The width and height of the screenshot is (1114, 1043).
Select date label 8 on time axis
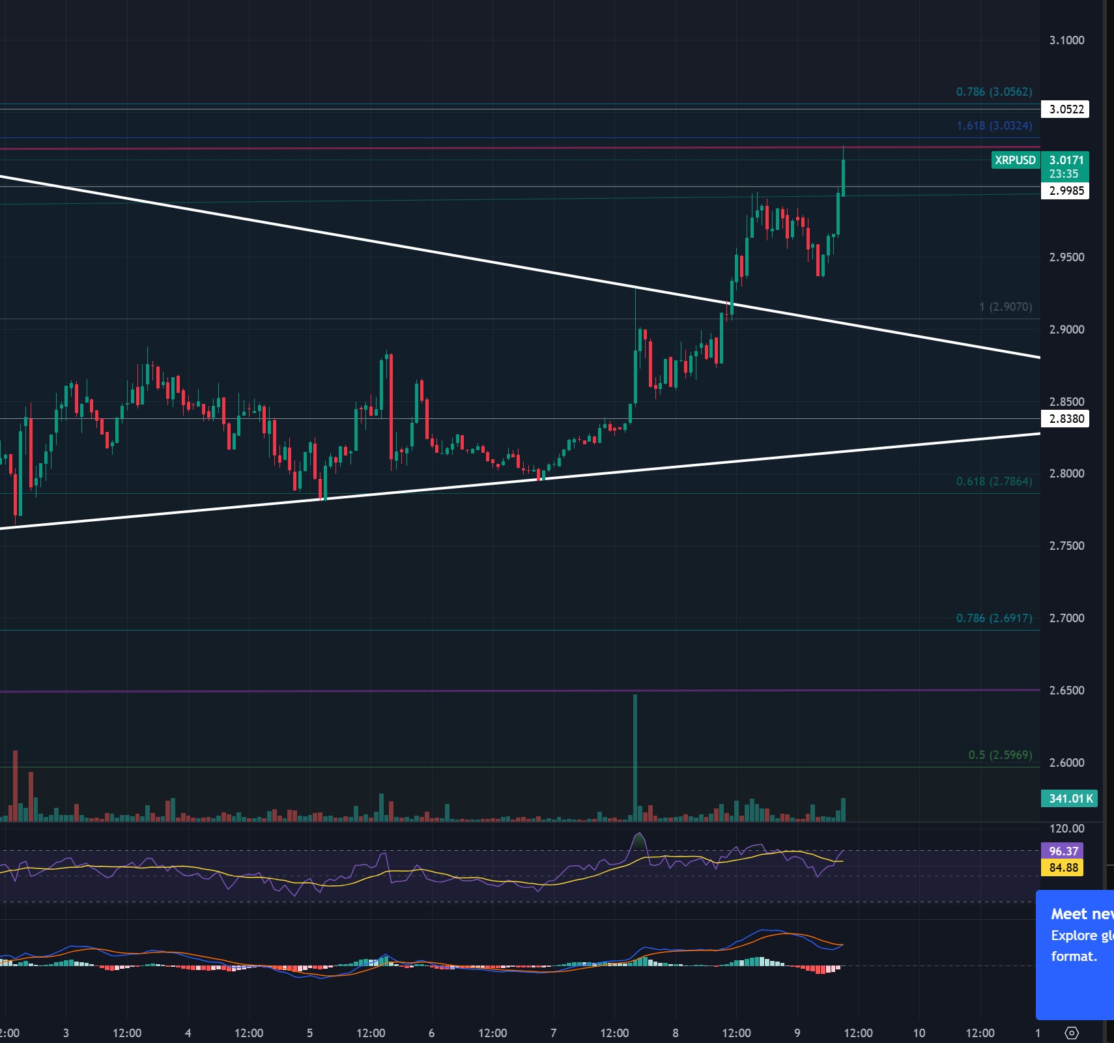tap(676, 1033)
